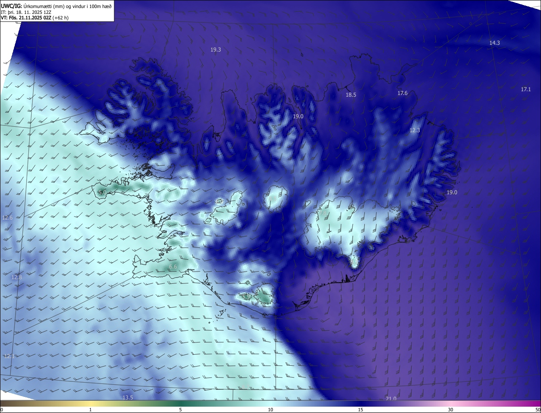The image size is (541, 413).
Task: Click the '50' label on the color scale
Action: (538, 410)
